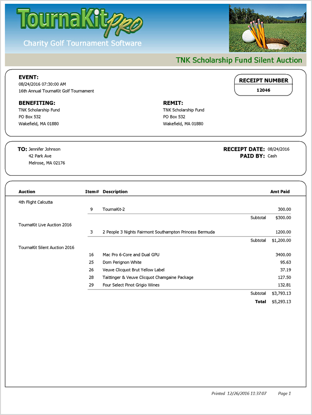Click 'Wakefield, MA 01880' under Remit
312x415 pixels.
(183, 124)
